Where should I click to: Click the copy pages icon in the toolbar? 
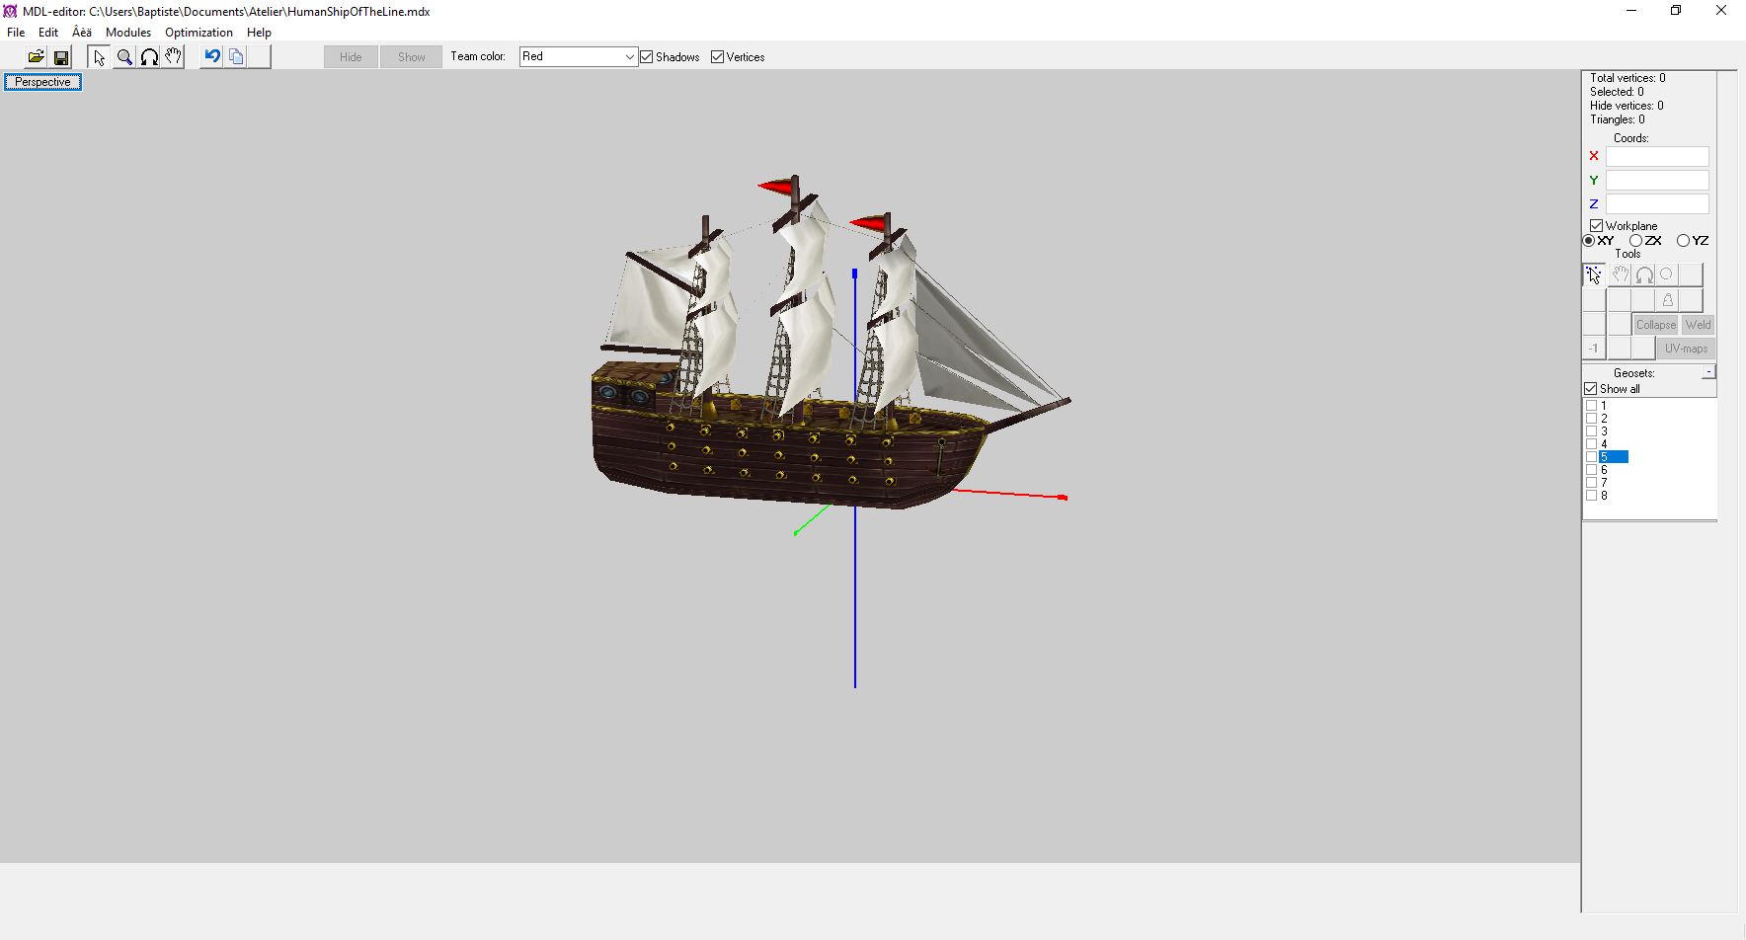(x=236, y=57)
